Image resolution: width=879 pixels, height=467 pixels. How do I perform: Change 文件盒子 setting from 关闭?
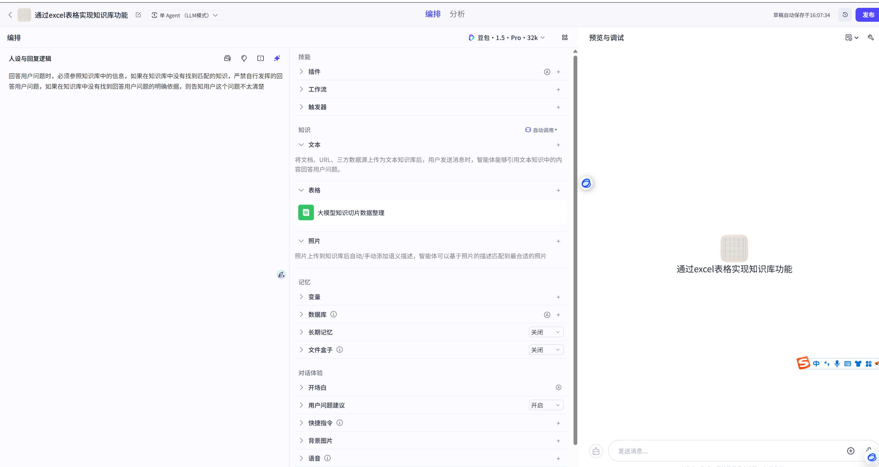(x=546, y=350)
